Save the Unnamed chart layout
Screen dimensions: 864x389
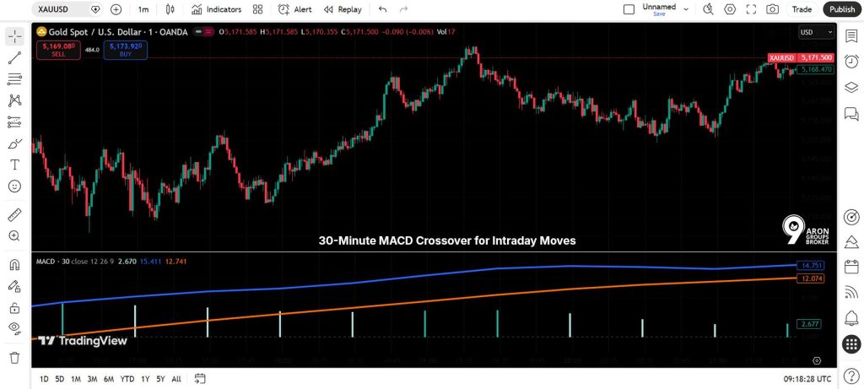point(659,14)
